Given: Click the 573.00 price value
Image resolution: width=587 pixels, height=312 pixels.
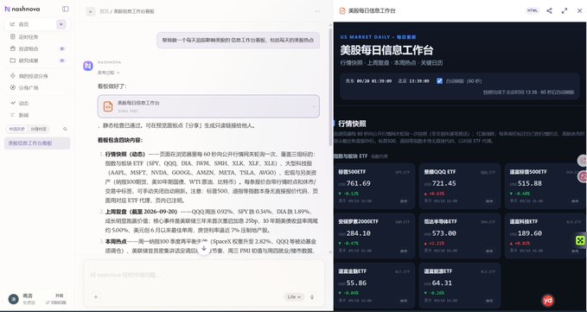Looking at the screenshot, I should 444,233.
